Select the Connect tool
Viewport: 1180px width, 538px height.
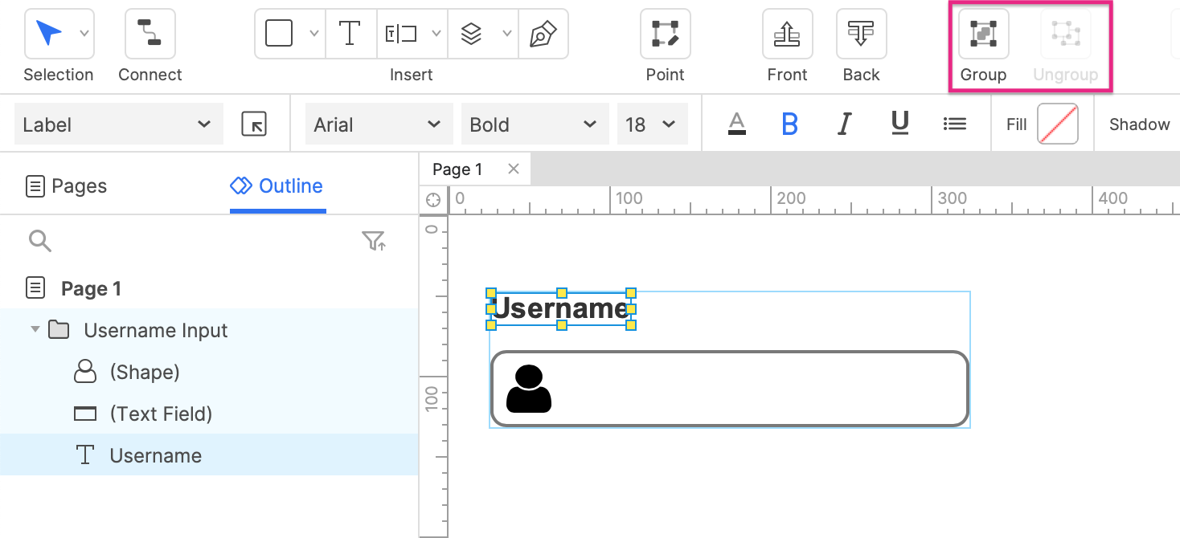[x=150, y=34]
